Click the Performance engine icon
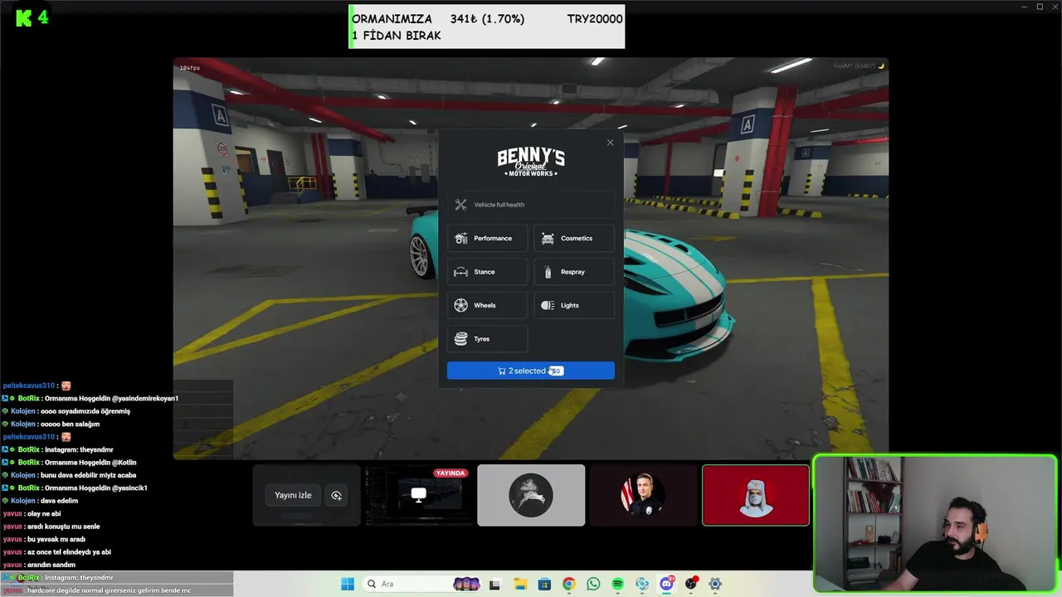Viewport: 1062px width, 597px height. click(x=460, y=238)
